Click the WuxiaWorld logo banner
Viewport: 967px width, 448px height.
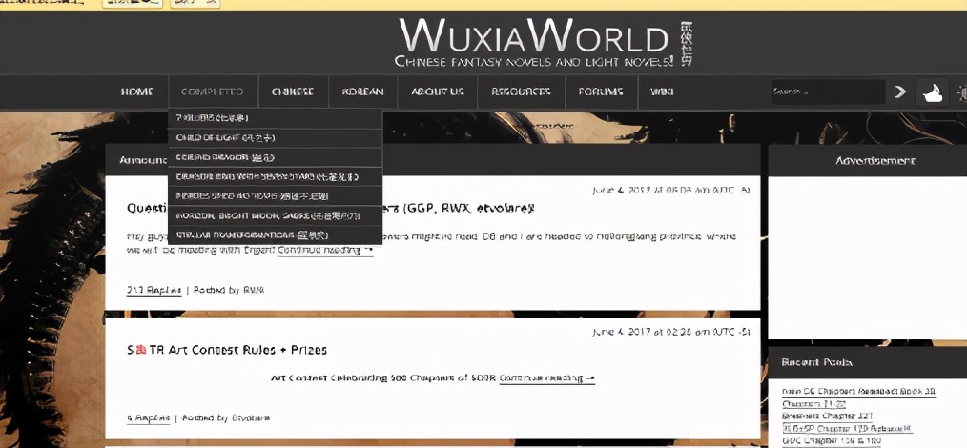click(x=545, y=43)
